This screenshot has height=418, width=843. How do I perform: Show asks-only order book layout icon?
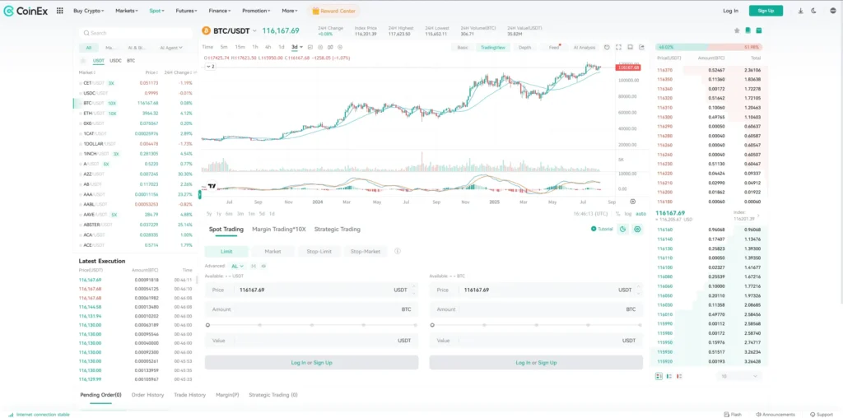point(679,376)
